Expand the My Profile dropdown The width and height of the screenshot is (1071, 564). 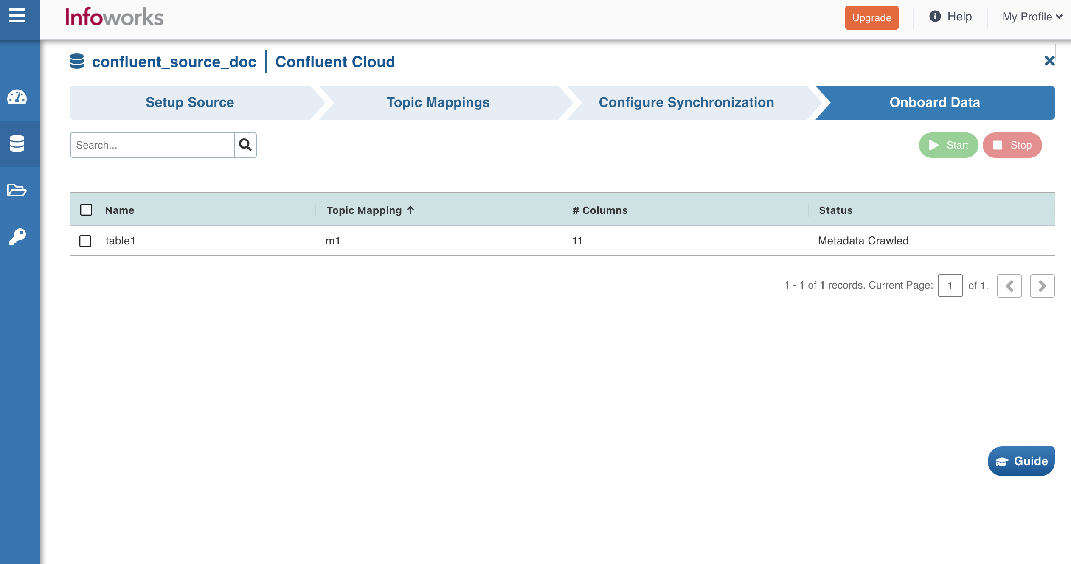click(1032, 17)
